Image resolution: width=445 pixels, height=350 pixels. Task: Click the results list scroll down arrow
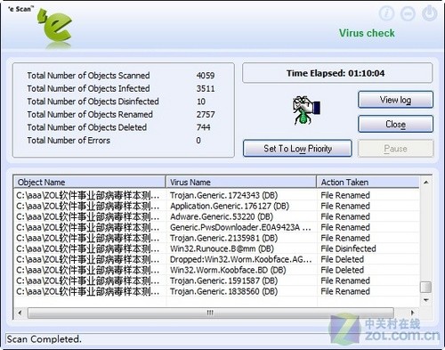coord(425,300)
